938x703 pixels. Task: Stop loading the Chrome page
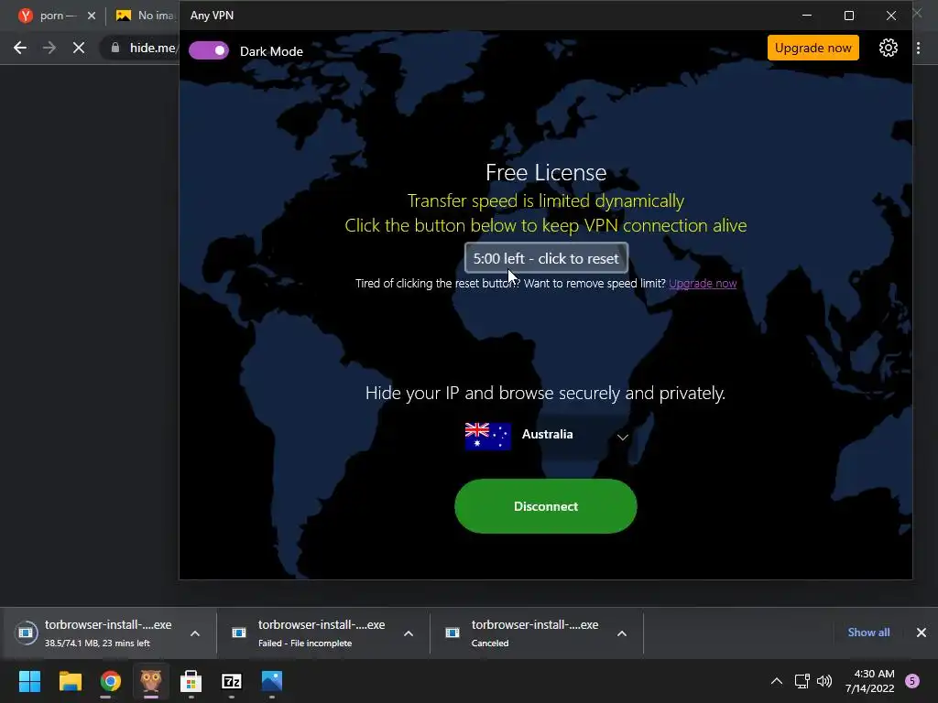pyautogui.click(x=79, y=48)
